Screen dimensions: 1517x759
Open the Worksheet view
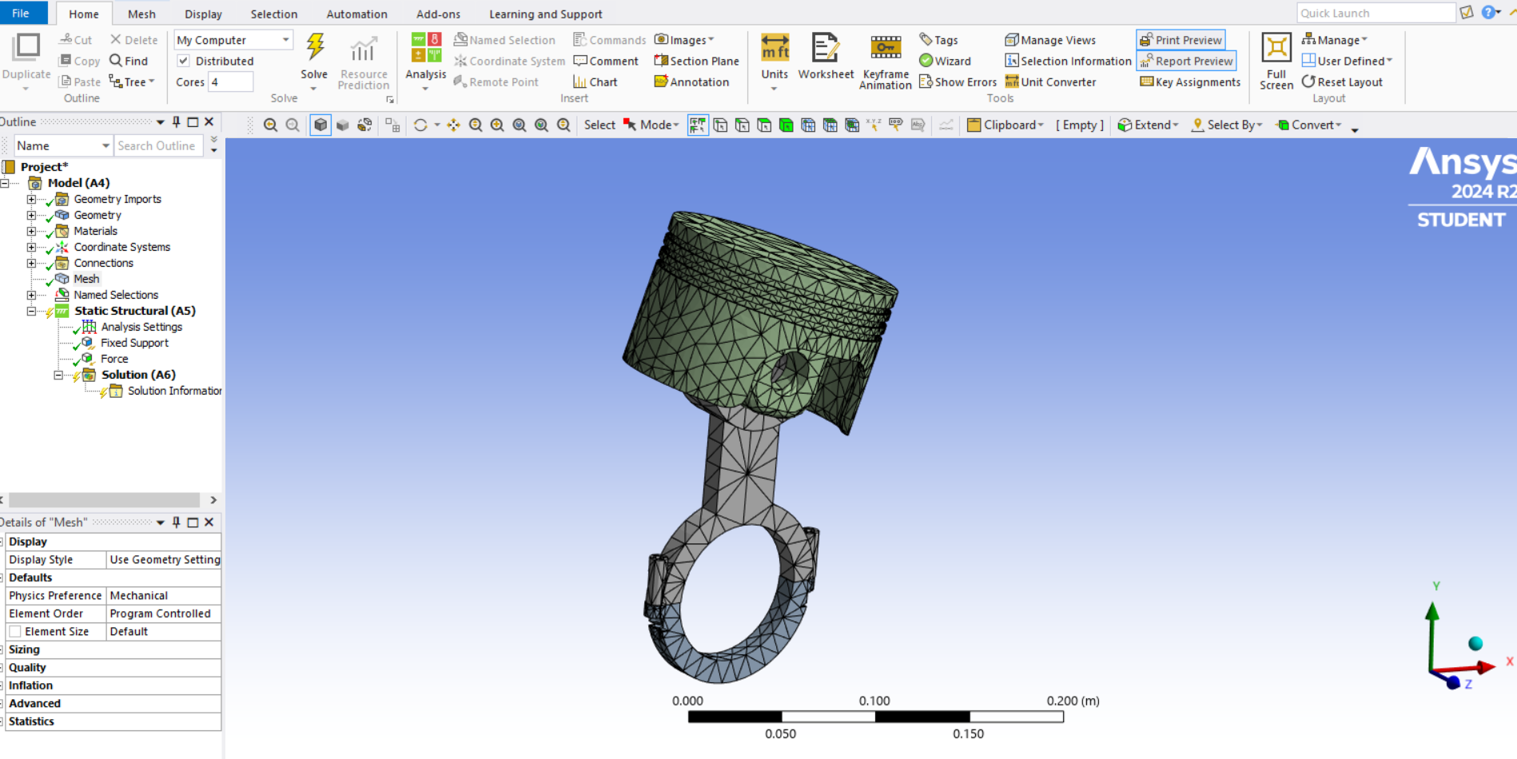826,57
